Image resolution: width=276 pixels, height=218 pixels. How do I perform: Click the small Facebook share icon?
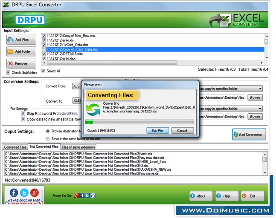click(82, 195)
